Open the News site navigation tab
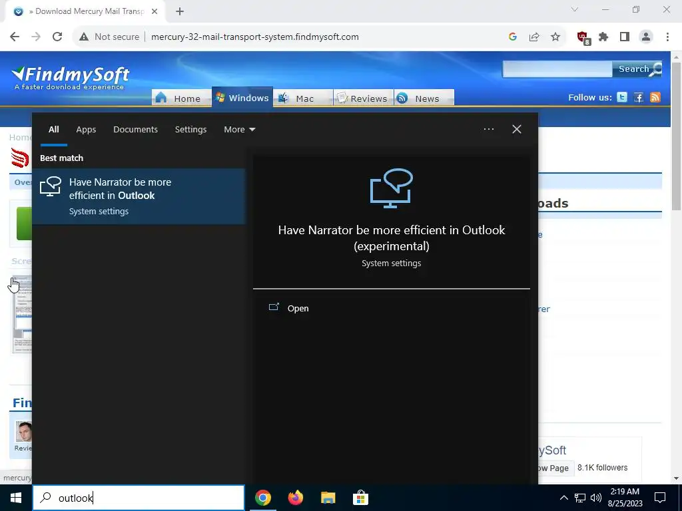Viewport: 682px width, 511px height. click(x=424, y=98)
